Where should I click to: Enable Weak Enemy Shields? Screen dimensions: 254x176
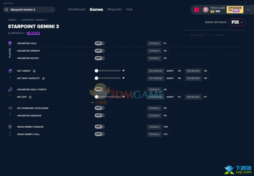tap(100, 126)
